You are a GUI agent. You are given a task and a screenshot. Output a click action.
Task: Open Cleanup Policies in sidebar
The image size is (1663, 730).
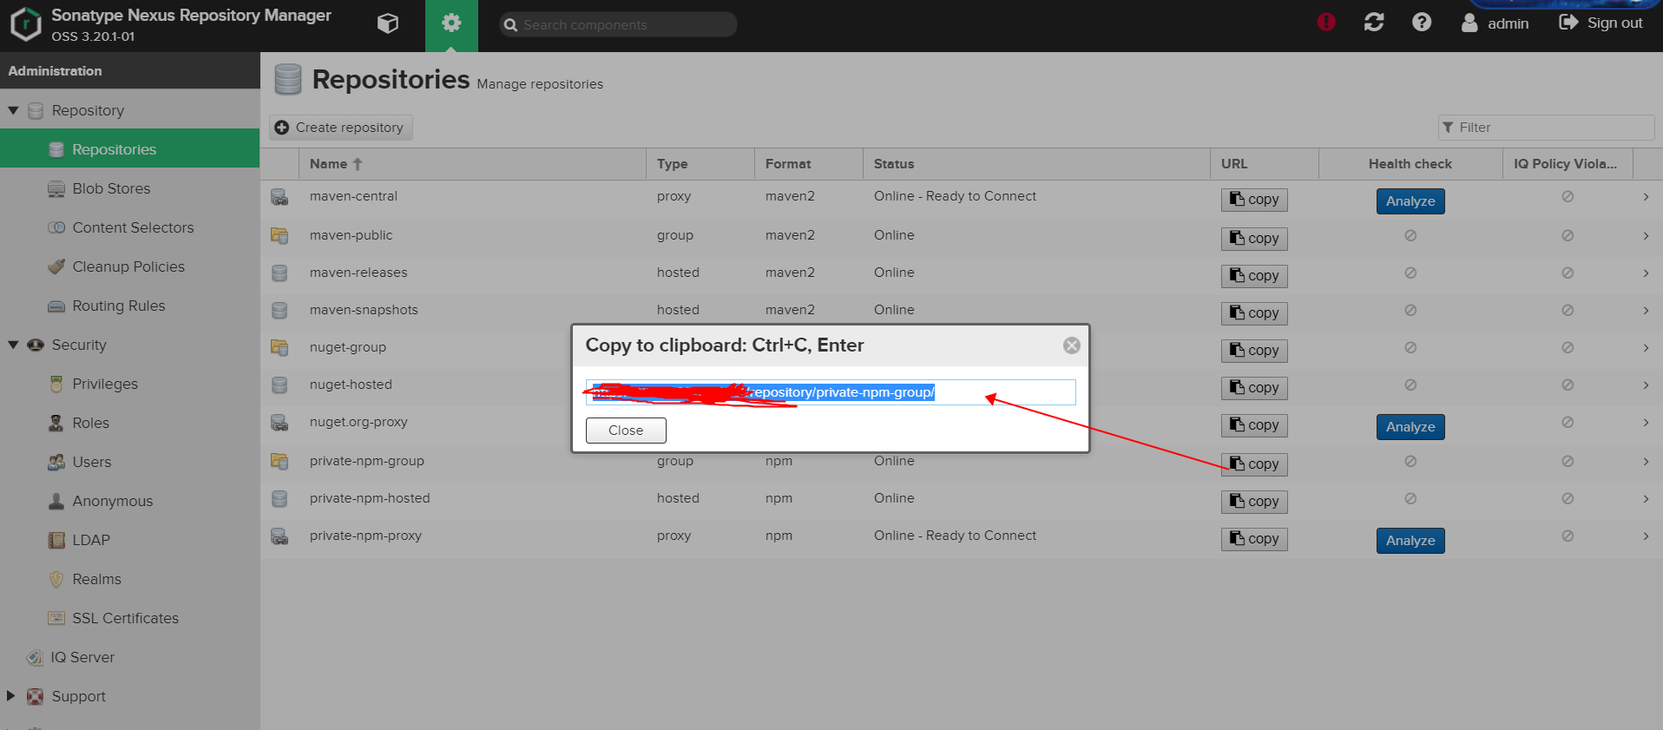[130, 266]
